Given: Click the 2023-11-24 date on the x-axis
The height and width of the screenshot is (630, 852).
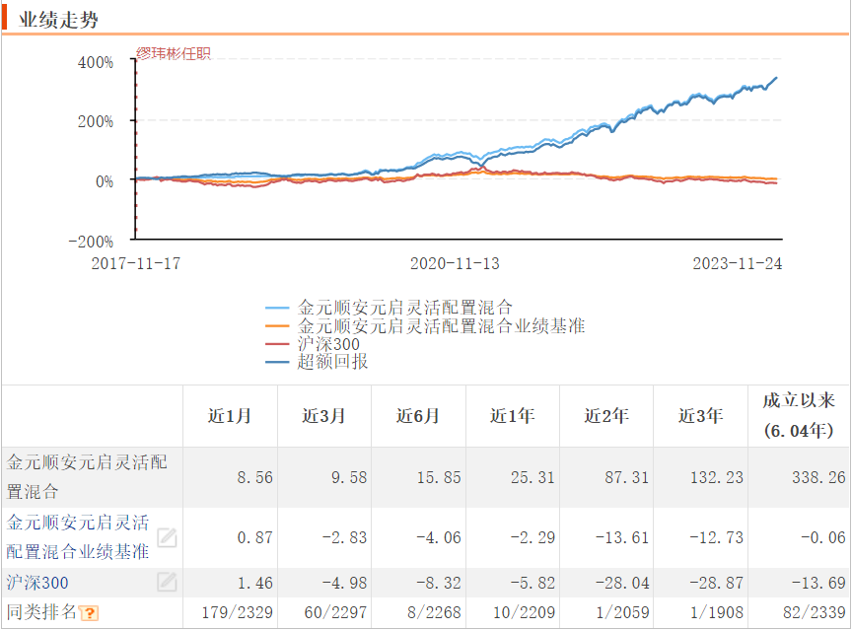Looking at the screenshot, I should coord(738,263).
